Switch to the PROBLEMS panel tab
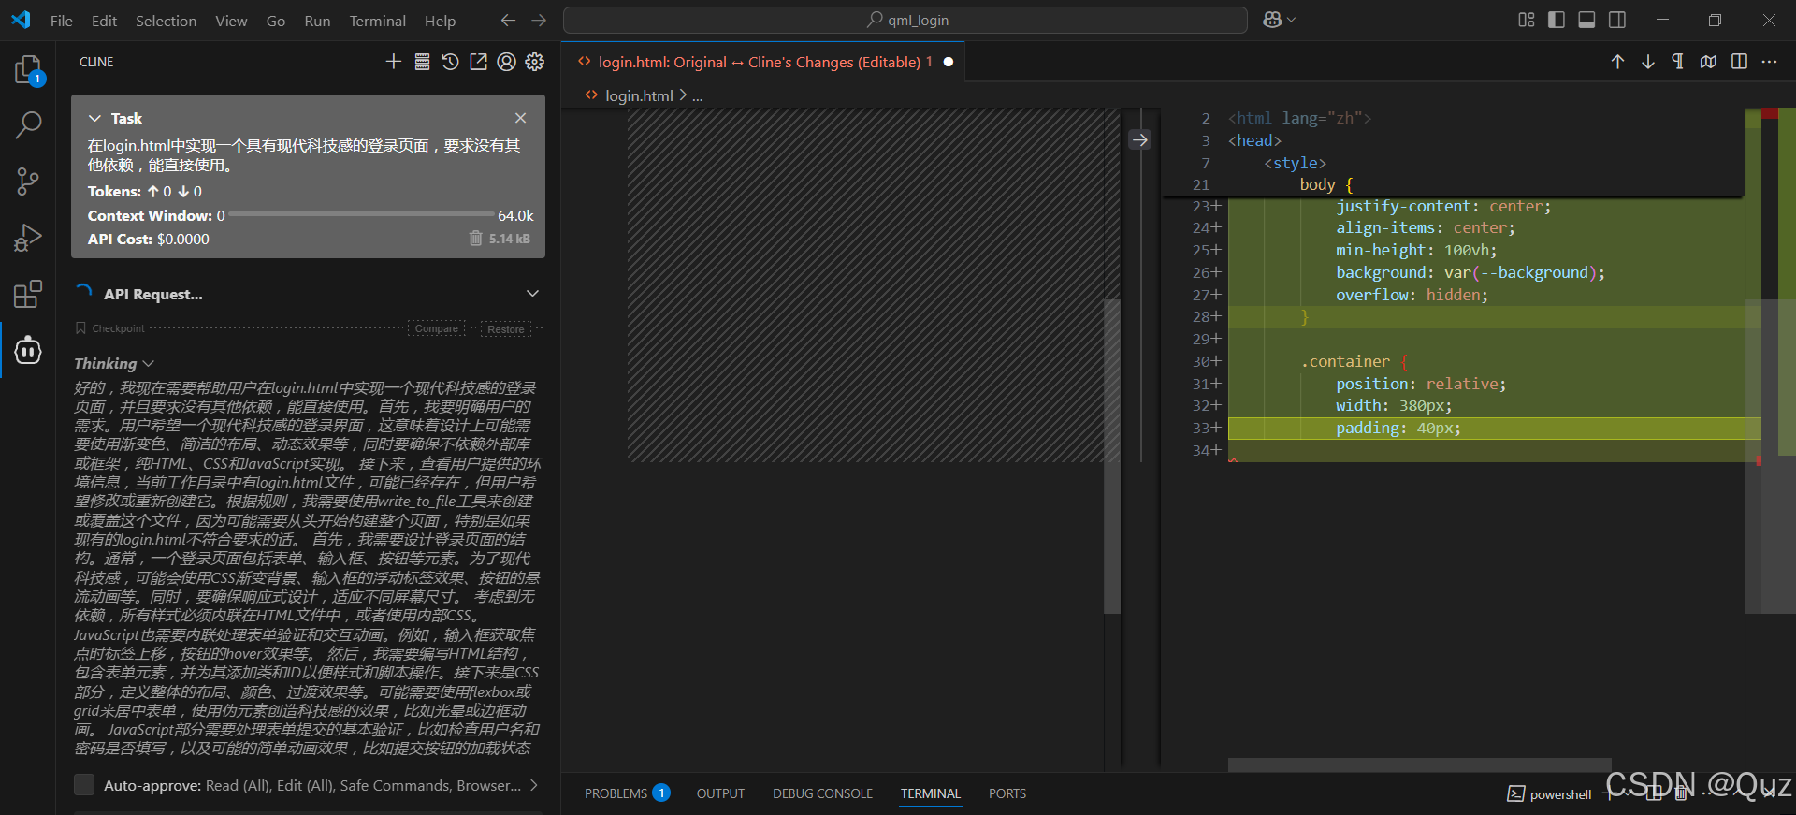 (627, 793)
